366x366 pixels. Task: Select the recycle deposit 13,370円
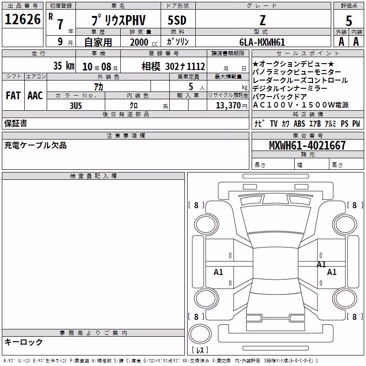[231, 106]
